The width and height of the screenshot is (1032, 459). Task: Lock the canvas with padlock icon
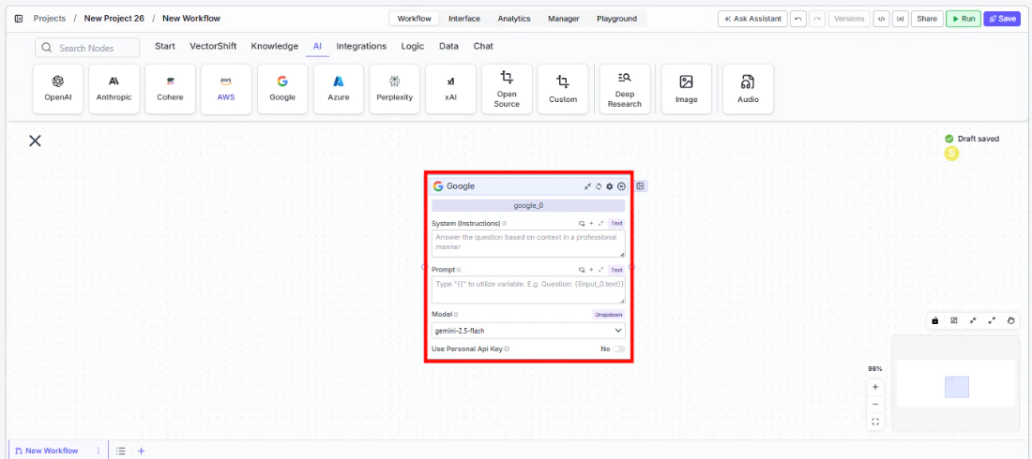click(934, 321)
